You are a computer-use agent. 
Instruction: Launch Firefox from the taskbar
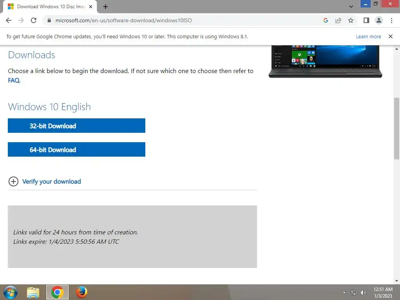[82, 292]
